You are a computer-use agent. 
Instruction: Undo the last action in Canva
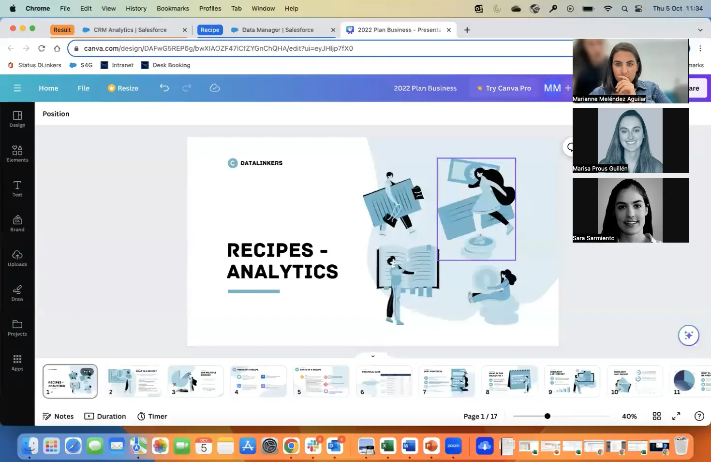(x=164, y=87)
